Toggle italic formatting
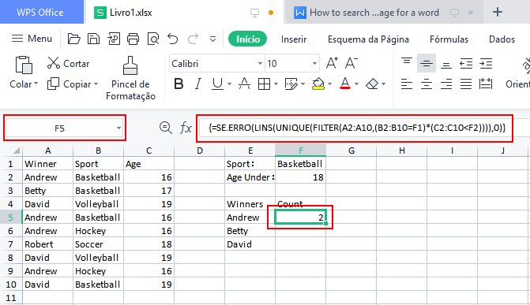This screenshot has width=530, height=305. 198,84
